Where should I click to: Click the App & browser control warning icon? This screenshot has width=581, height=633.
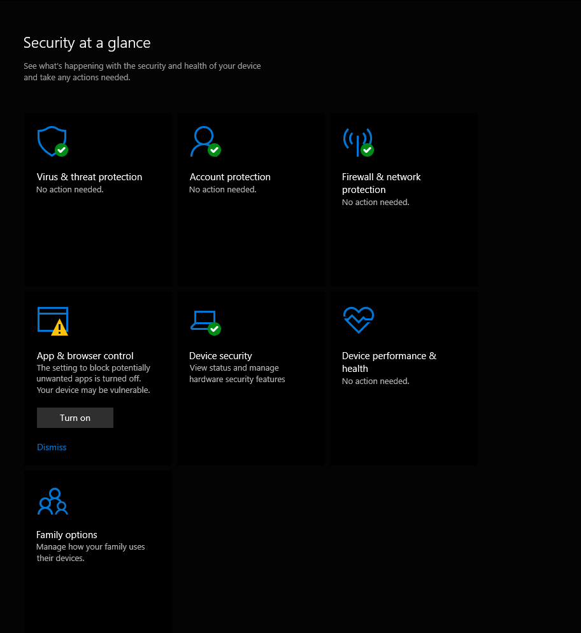pyautogui.click(x=52, y=320)
